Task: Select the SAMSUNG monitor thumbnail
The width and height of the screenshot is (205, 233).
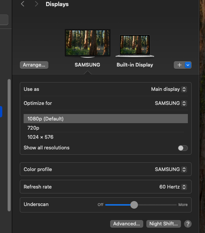Action: (x=88, y=43)
